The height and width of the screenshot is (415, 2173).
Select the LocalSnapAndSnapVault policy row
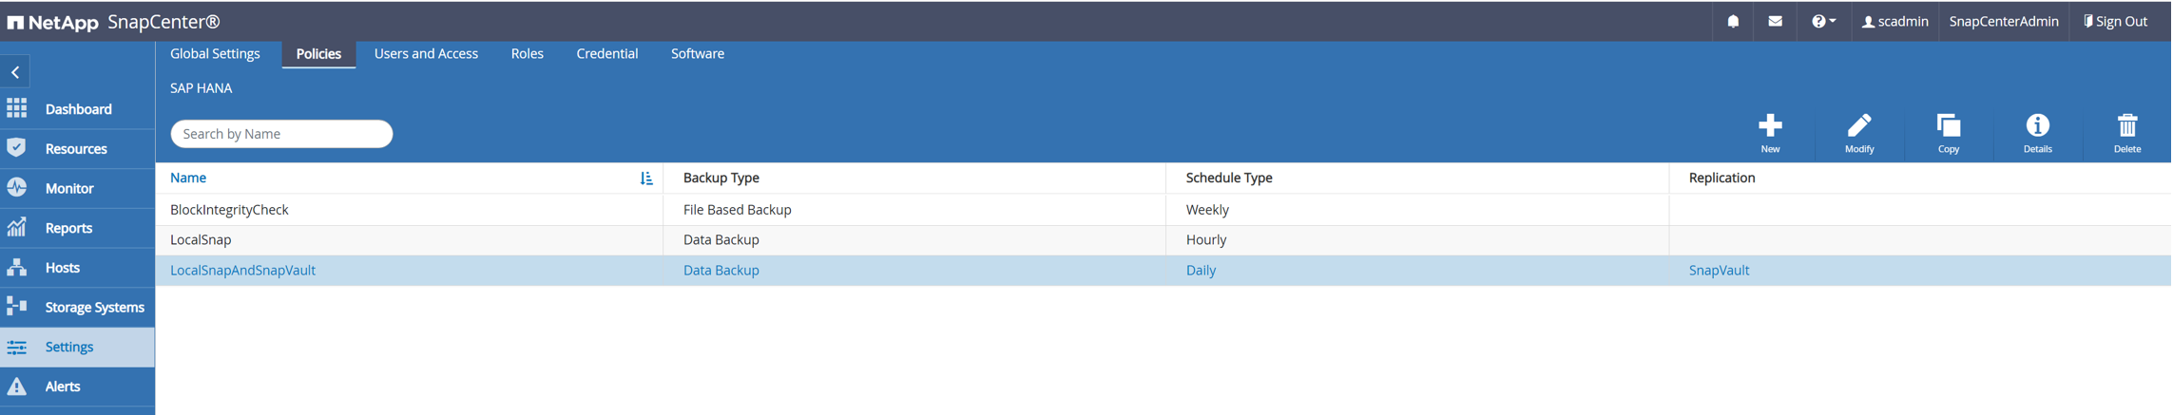coord(242,271)
